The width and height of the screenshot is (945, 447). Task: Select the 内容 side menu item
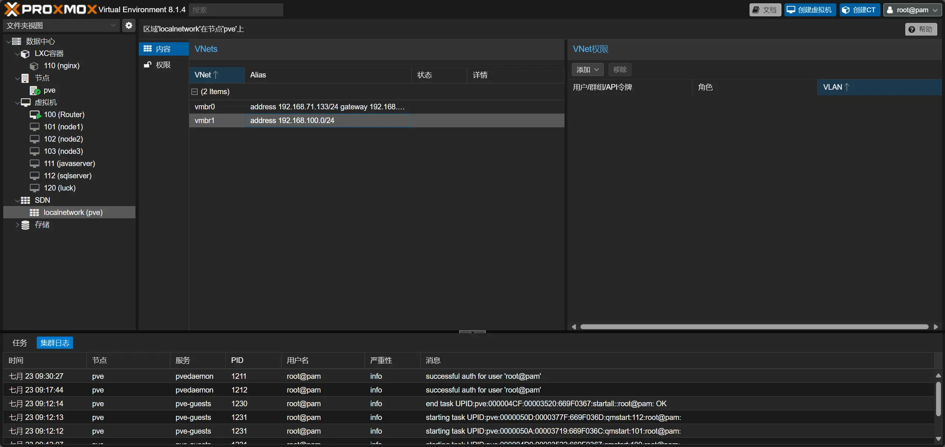[164, 49]
